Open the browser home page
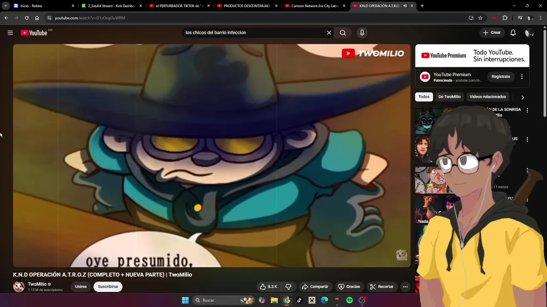Screen dimensions: 547x307 tap(37, 18)
